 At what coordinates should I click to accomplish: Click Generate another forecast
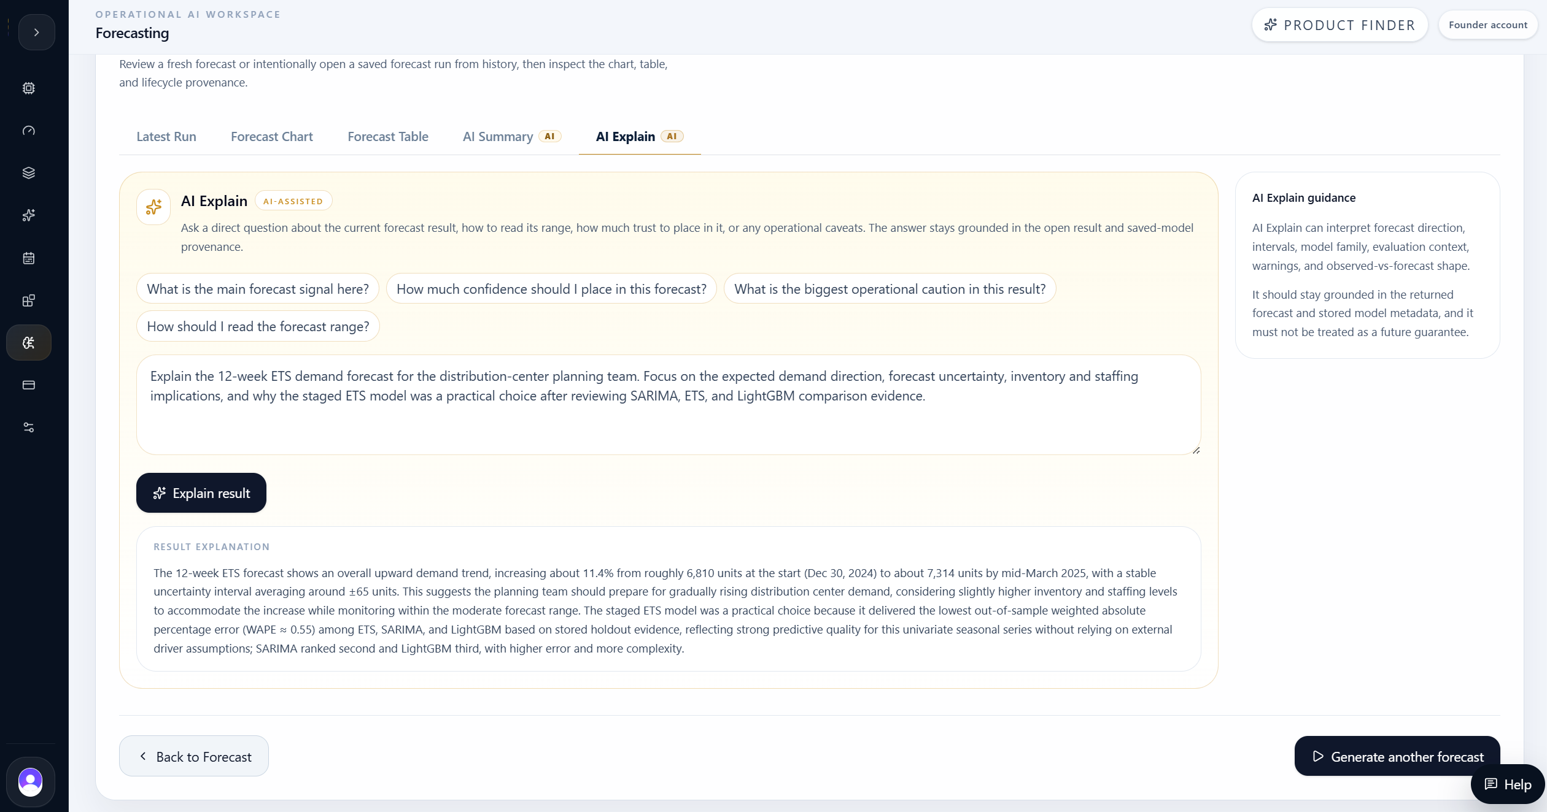pos(1397,756)
